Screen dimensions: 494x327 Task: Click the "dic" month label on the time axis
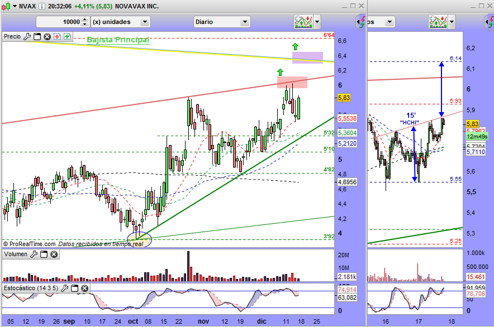262,321
